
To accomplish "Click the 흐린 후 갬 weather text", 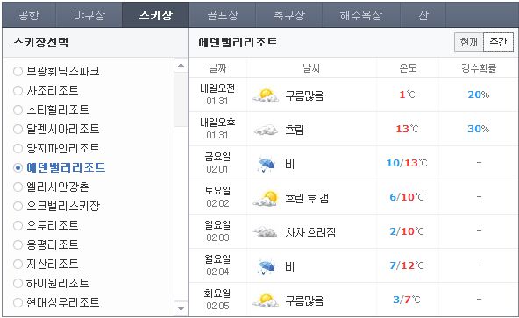I will (x=307, y=198).
